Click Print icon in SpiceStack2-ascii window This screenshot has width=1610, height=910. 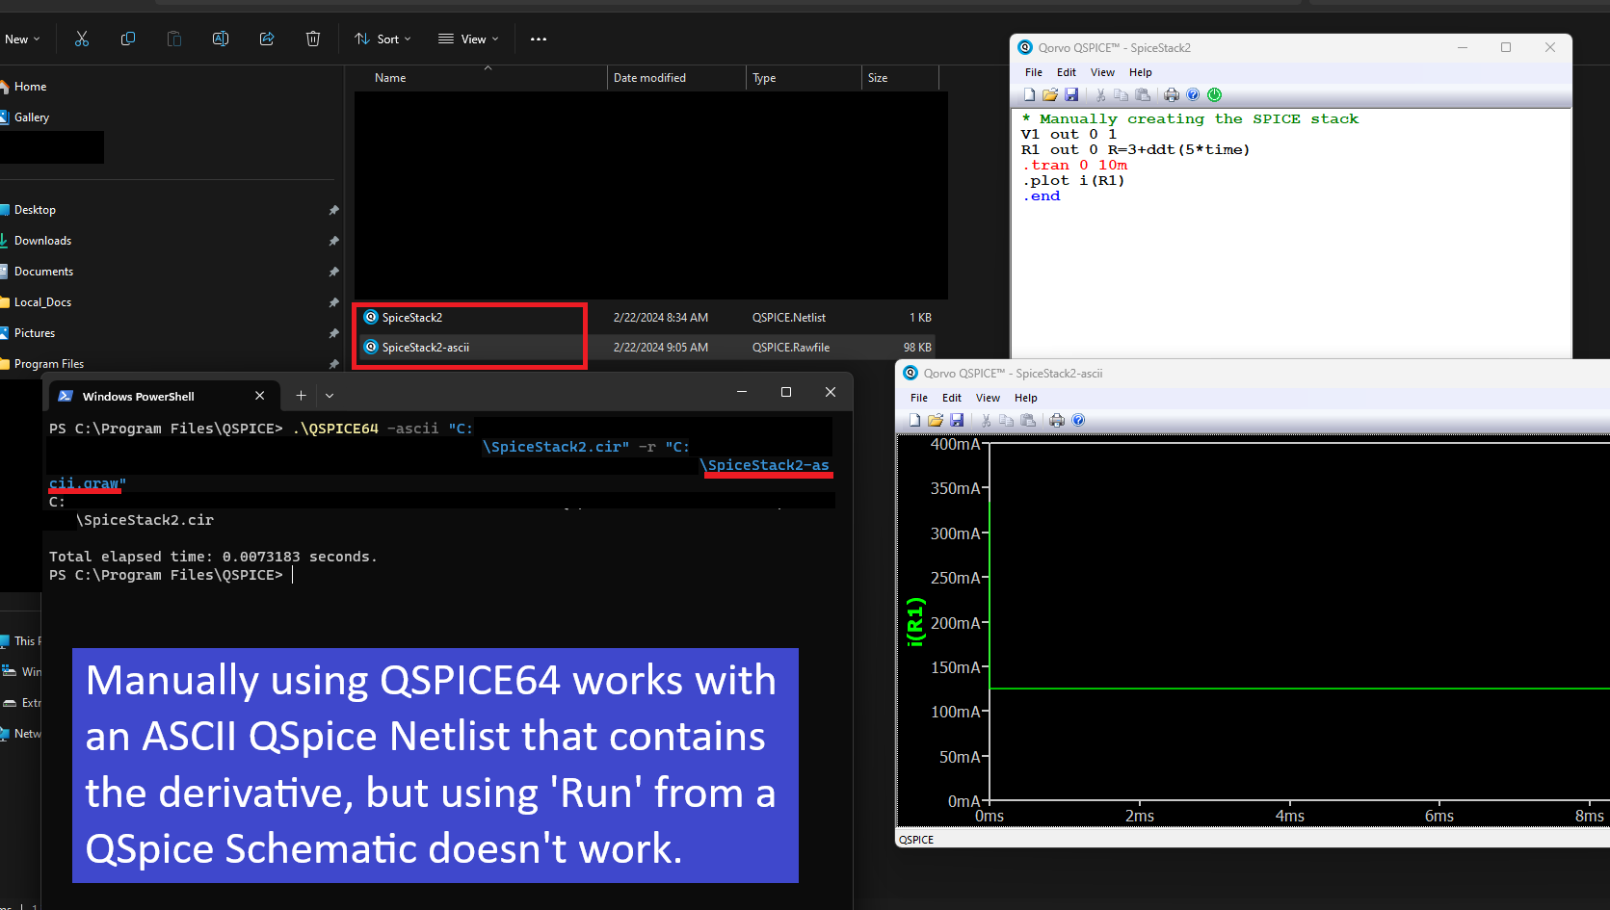(1057, 420)
